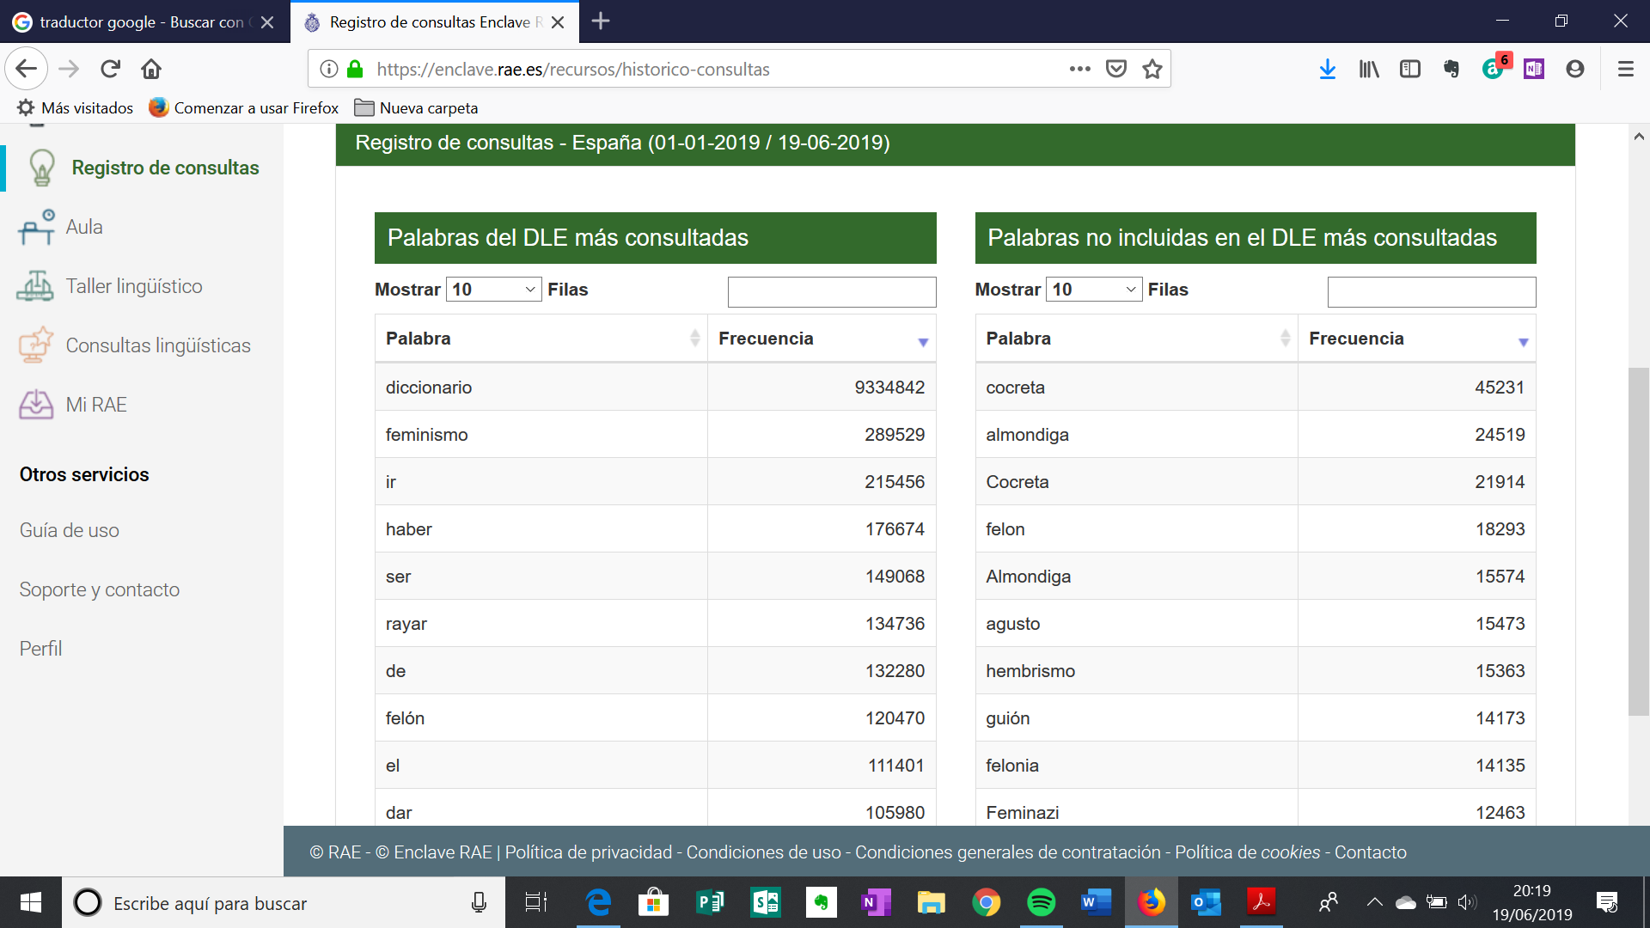Open Mostrar rows dropdown for non-included words
The width and height of the screenshot is (1650, 928).
click(x=1093, y=290)
